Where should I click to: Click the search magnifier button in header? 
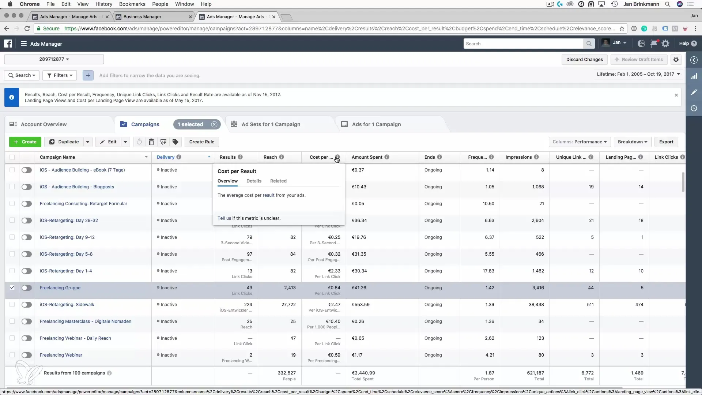click(589, 44)
